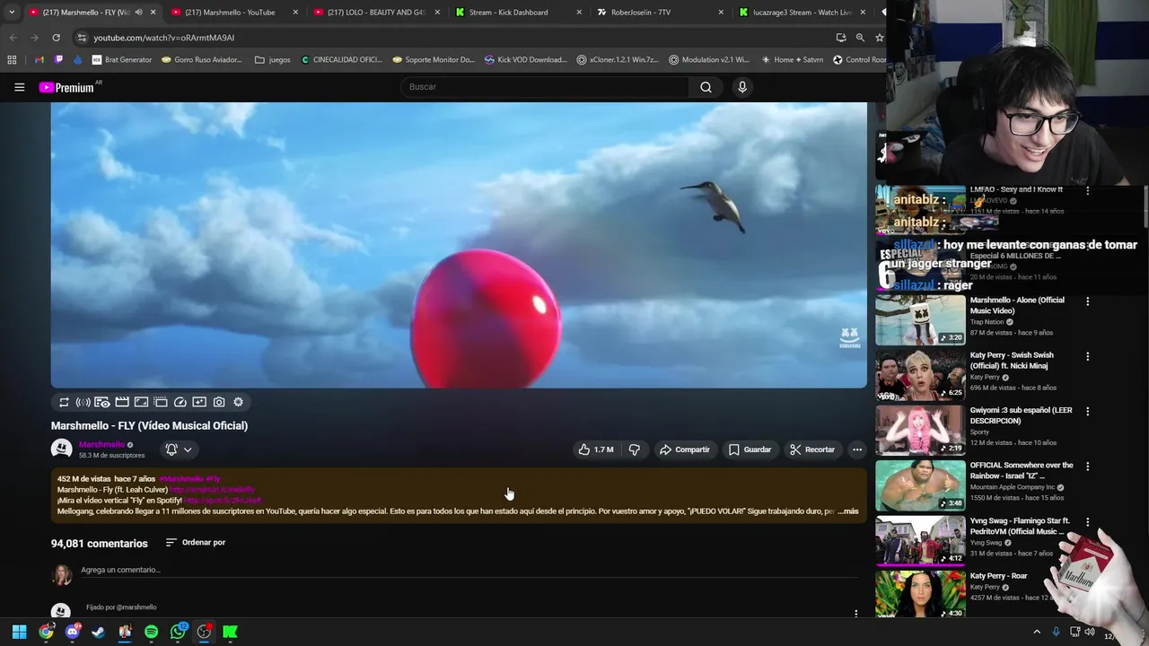Play the Katy Perry - Swish Swish thumbnail
Viewport: 1149px width, 646px height.
point(920,375)
